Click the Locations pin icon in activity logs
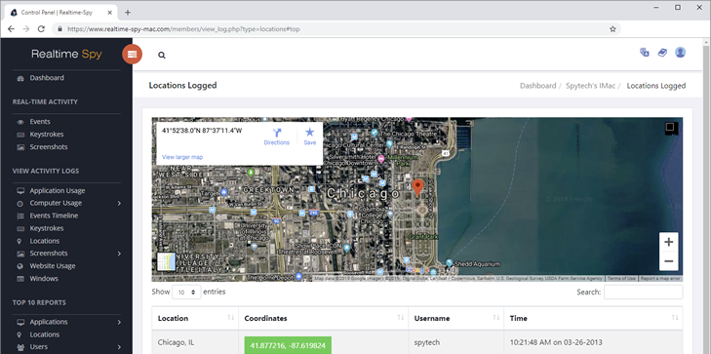This screenshot has width=711, height=354. (20, 241)
